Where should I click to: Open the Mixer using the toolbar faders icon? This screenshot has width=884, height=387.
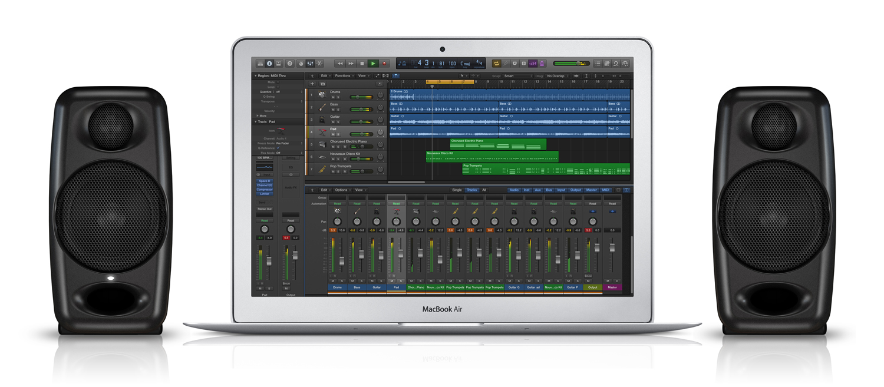point(310,63)
